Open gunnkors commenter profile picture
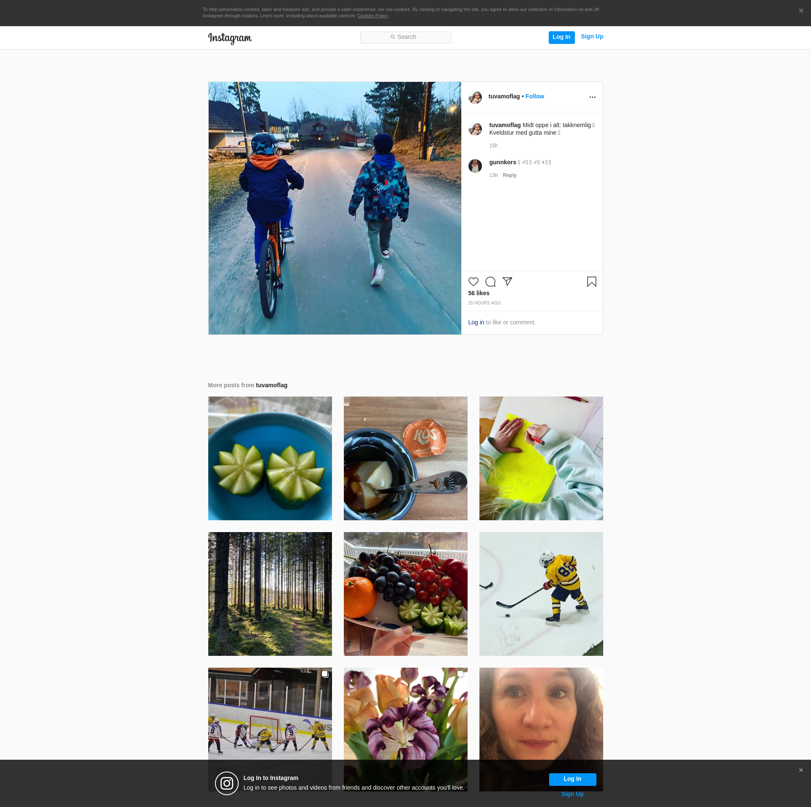 click(475, 166)
